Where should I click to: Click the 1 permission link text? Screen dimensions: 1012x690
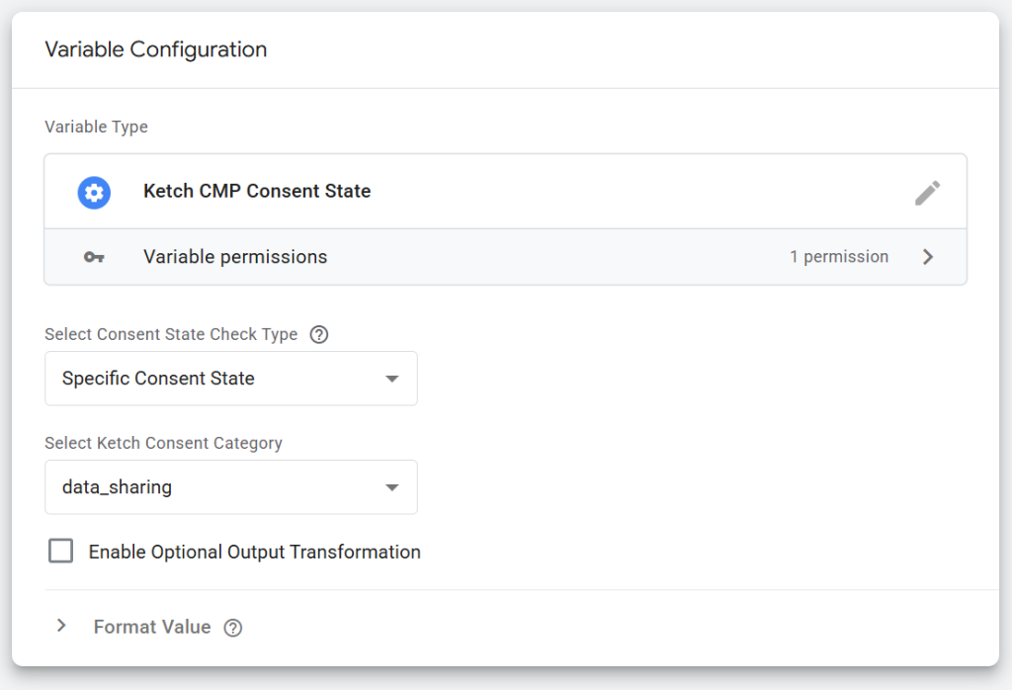coord(839,257)
